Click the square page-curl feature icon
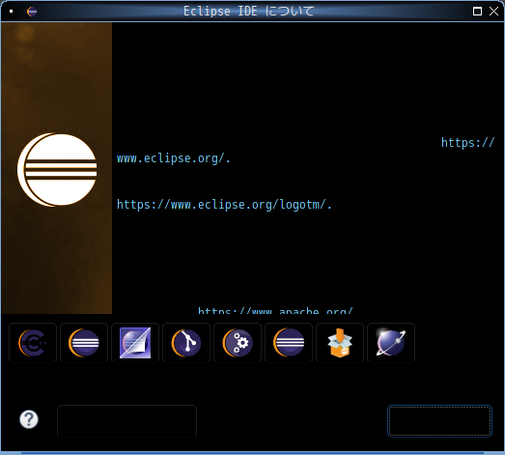The image size is (505, 455). coord(135,343)
